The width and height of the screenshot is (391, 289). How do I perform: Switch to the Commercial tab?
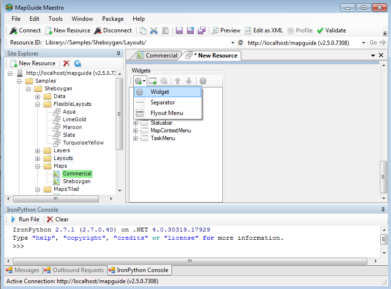pos(157,56)
